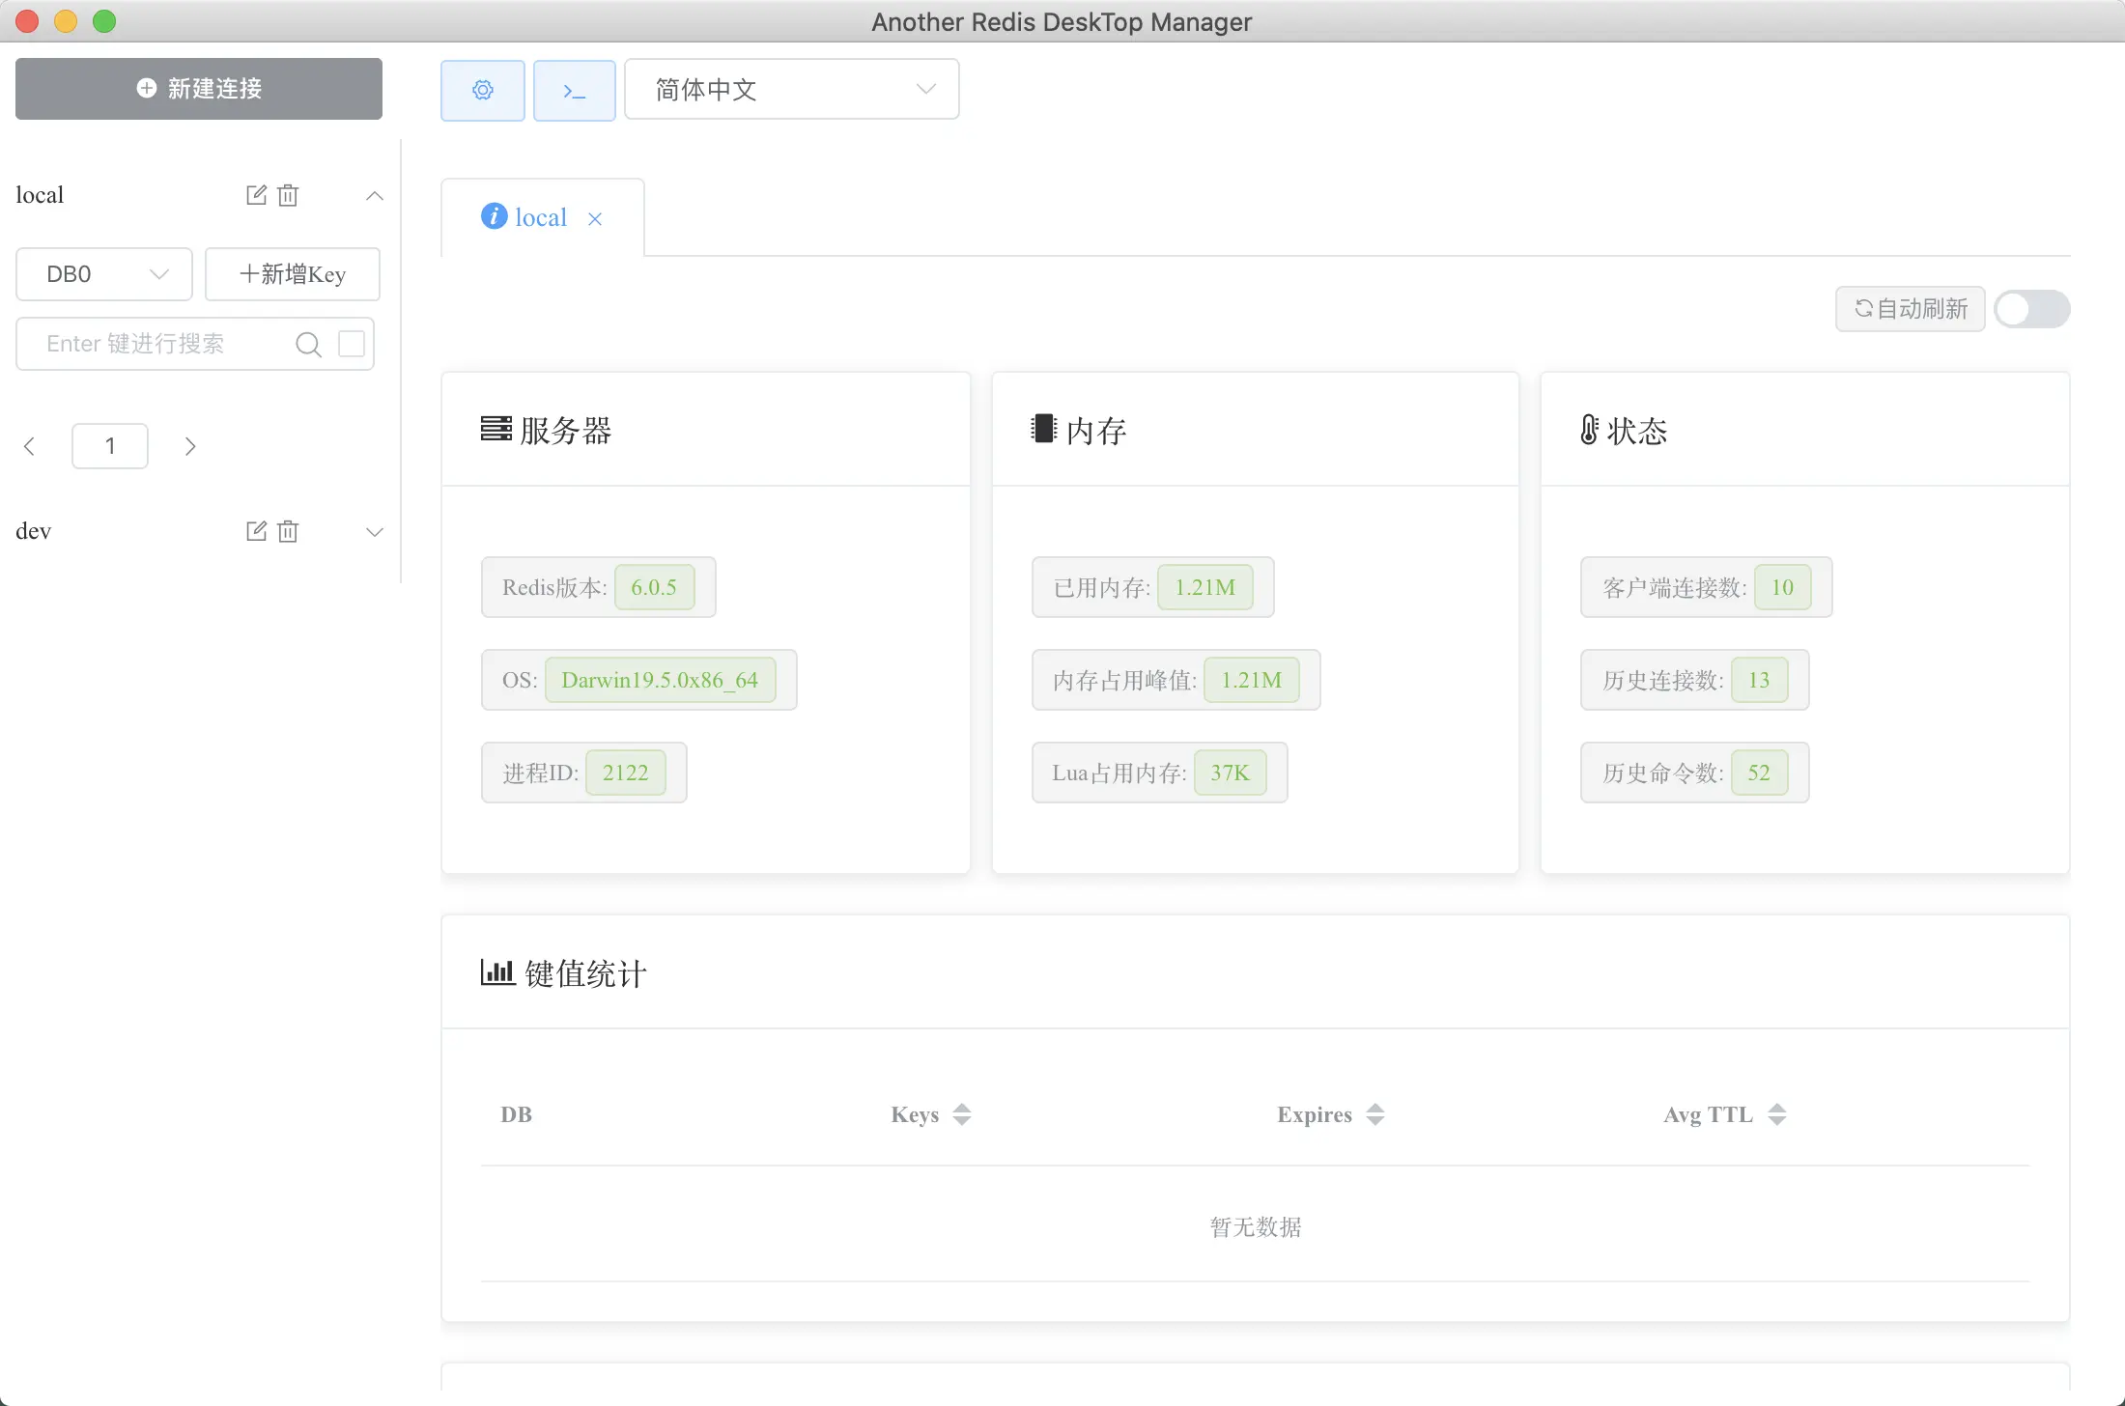Open settings with the gear icon
This screenshot has height=1406, width=2125.
coord(482,90)
